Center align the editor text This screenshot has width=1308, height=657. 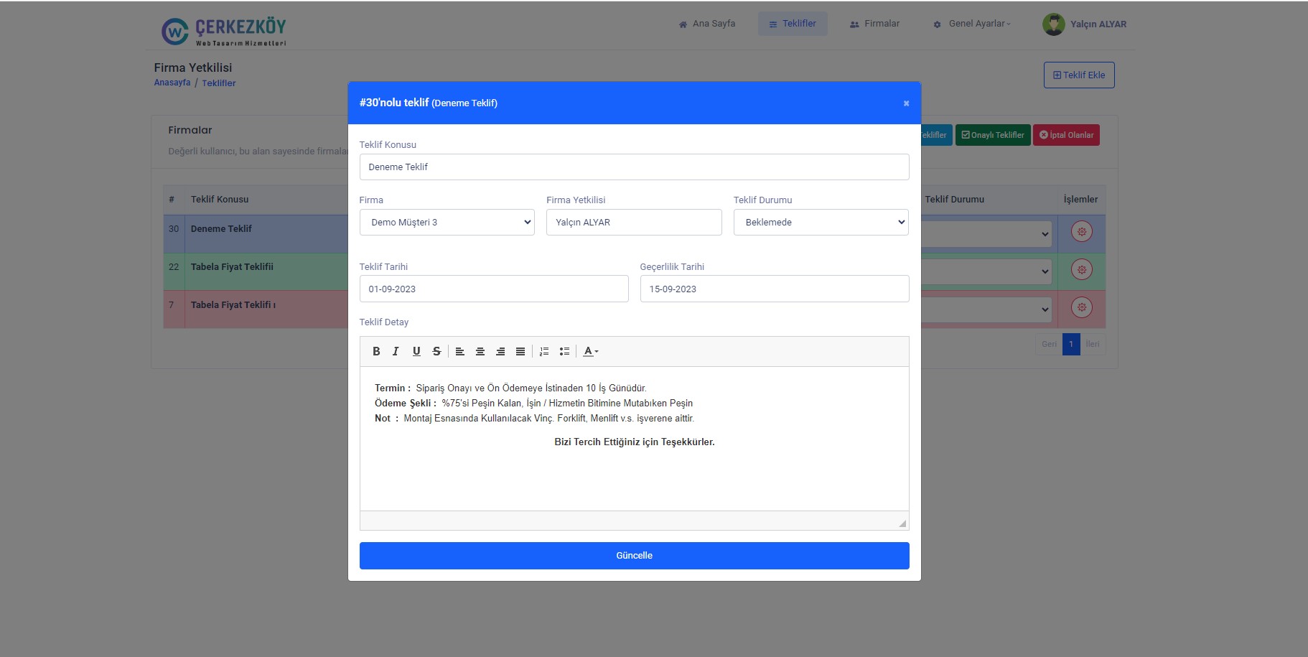tap(480, 351)
